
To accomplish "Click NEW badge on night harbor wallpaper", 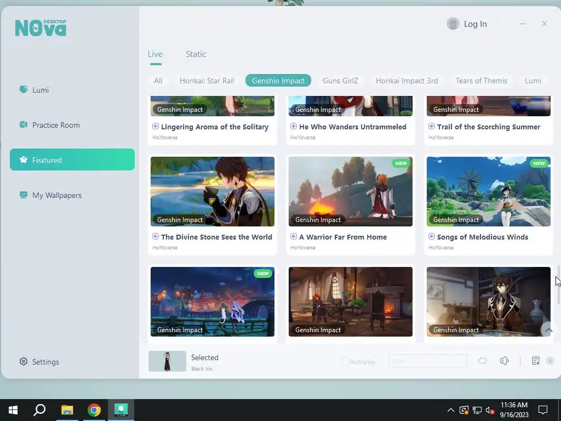I will pyautogui.click(x=263, y=274).
